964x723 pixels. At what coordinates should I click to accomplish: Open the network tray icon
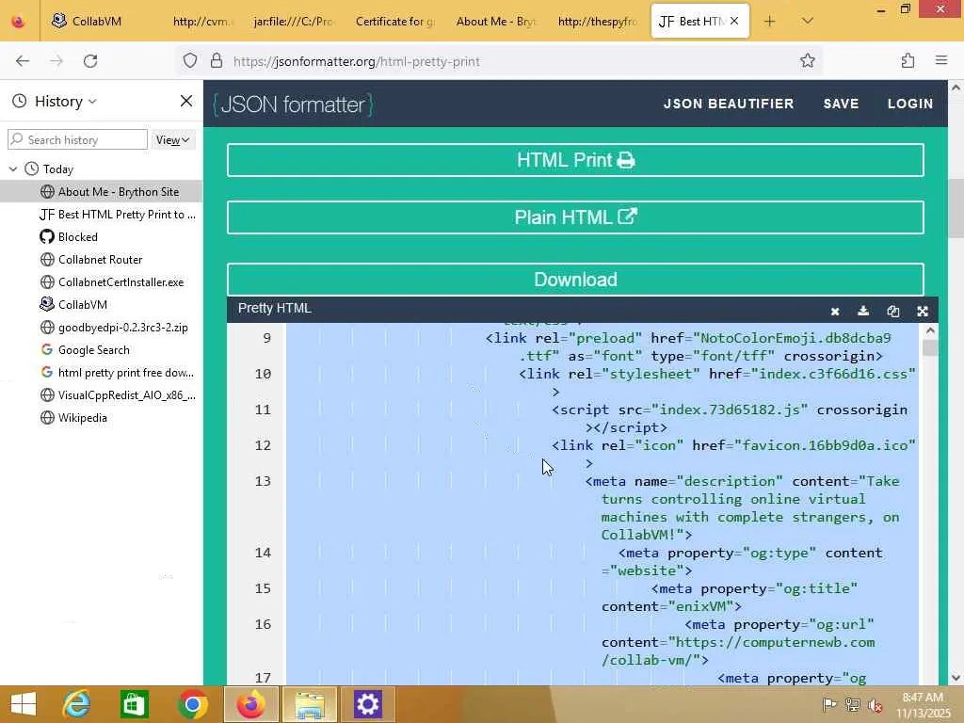pos(852,704)
